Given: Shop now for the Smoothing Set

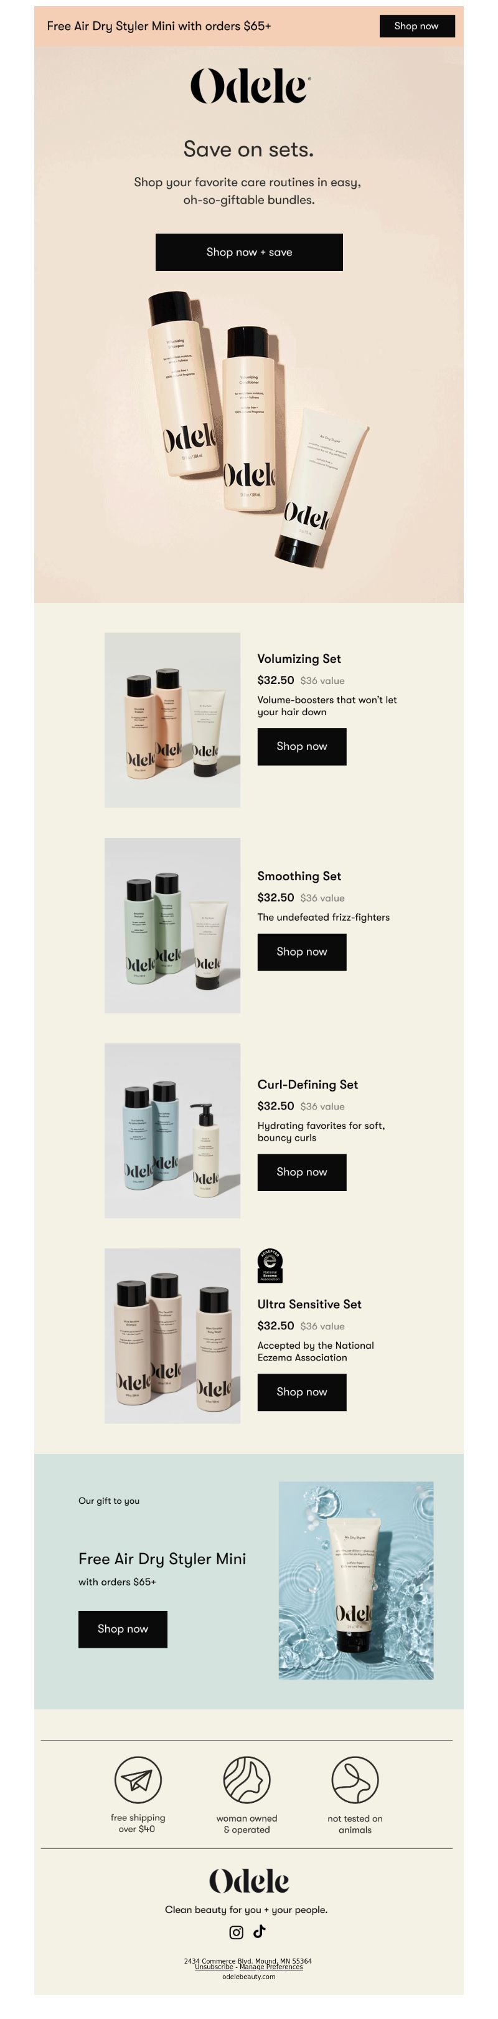Looking at the screenshot, I should point(303,952).
